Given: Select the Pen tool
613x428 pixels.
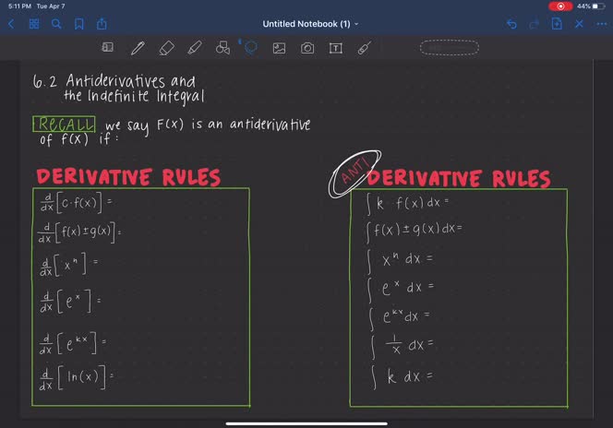Looking at the screenshot, I should click(x=138, y=48).
